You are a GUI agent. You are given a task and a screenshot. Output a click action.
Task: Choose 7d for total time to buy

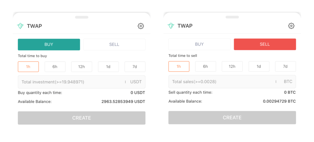click(135, 67)
